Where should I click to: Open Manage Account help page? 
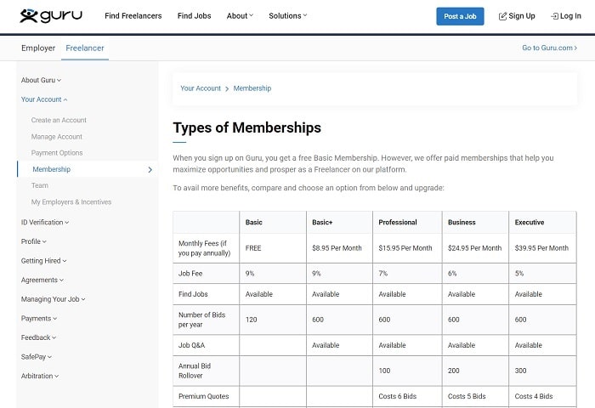tap(57, 137)
